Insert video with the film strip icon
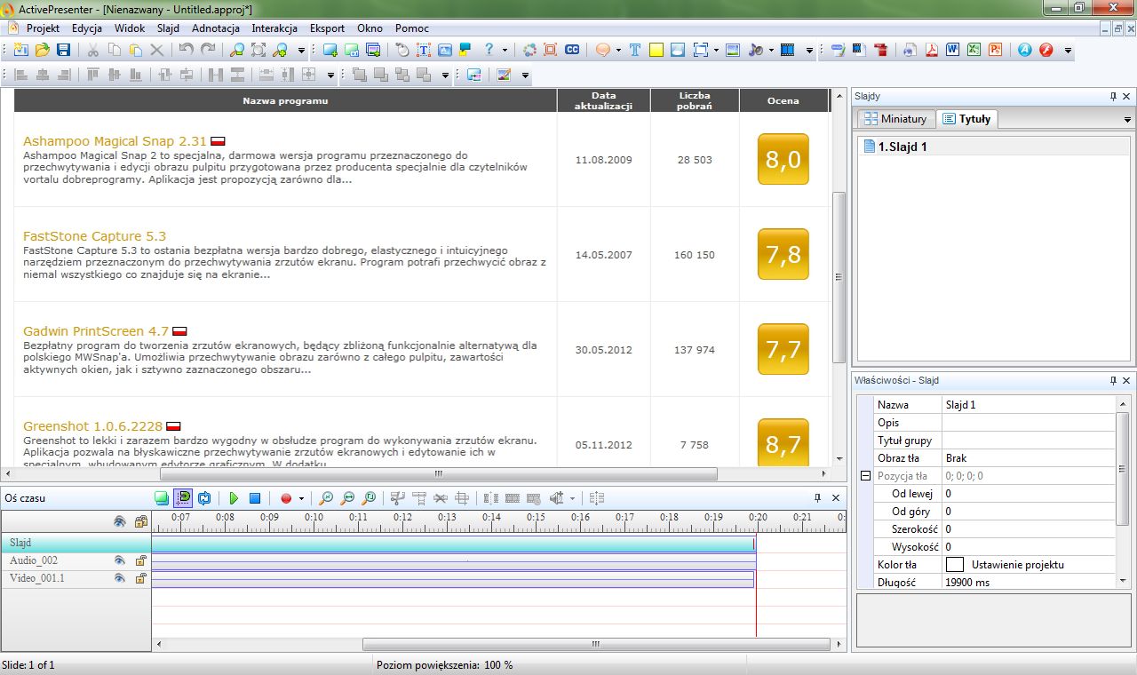Screen dimensions: 1137x675 click(x=787, y=51)
